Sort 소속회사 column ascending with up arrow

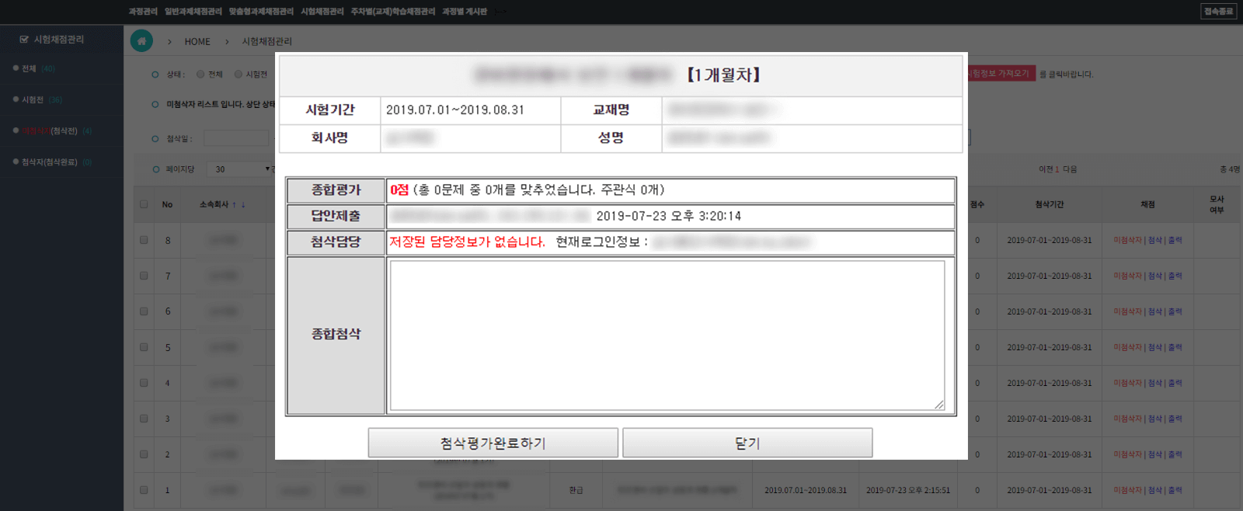click(234, 205)
